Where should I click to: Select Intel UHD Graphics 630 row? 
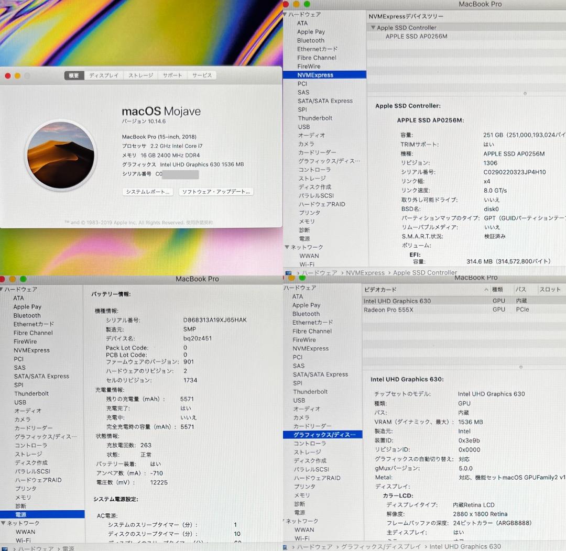[x=464, y=301]
